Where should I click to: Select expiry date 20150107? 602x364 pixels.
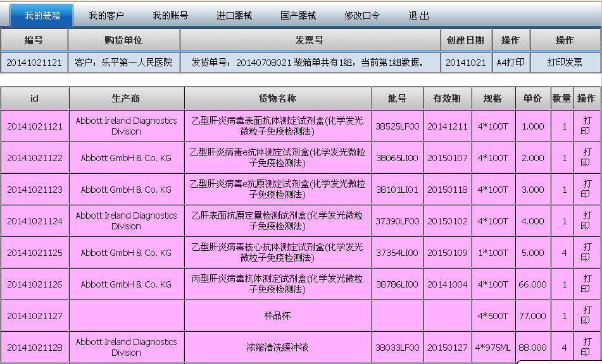(x=448, y=157)
